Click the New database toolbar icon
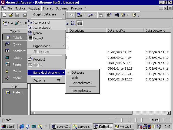Screen dimensions: 173x130 tap(5, 15)
